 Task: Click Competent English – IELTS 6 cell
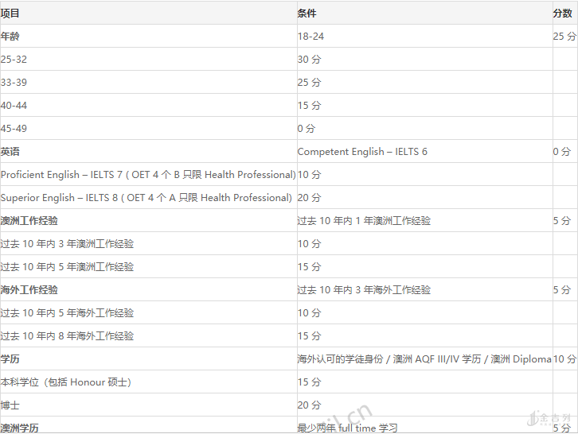362,152
